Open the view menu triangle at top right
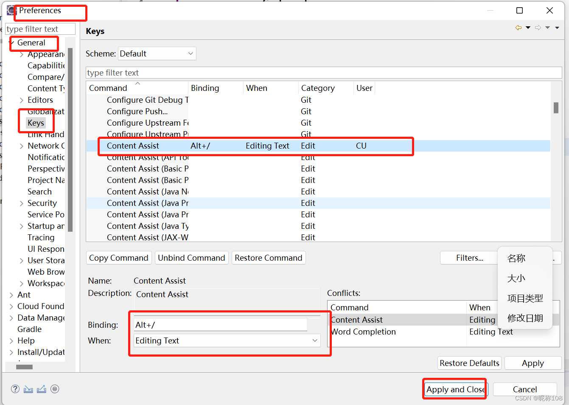 click(557, 27)
